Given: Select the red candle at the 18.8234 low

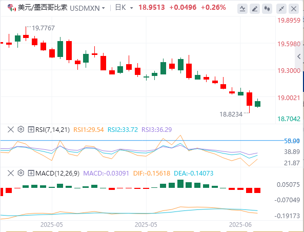Looking at the screenshot, I should (x=249, y=99).
